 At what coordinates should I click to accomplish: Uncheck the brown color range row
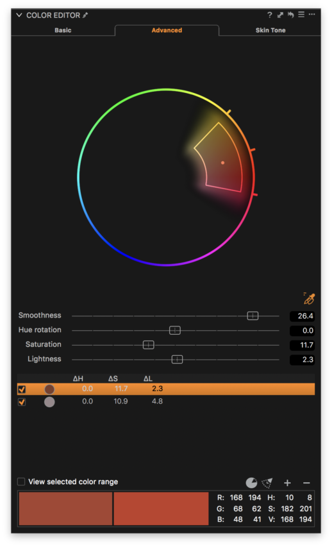(x=22, y=389)
